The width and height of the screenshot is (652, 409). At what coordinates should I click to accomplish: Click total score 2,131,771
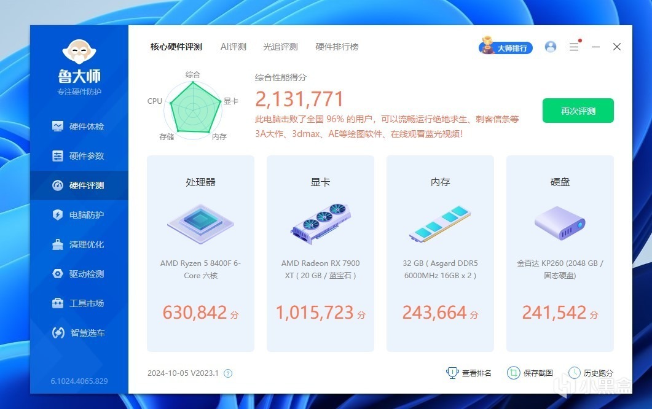(x=299, y=99)
